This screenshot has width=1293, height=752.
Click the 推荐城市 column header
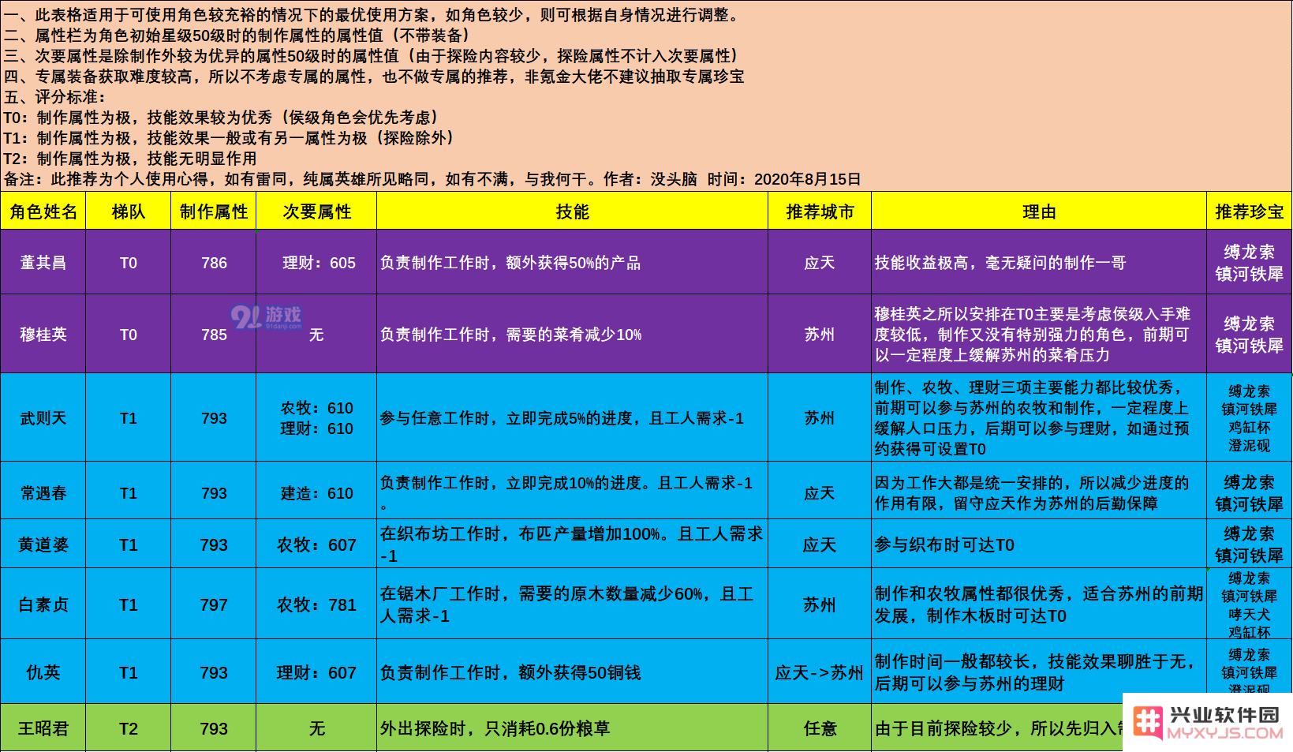820,211
